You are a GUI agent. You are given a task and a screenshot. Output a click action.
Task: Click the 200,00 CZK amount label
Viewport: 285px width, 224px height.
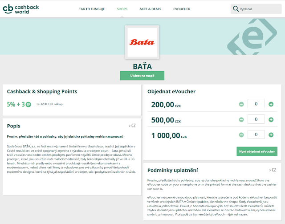[x=166, y=105]
